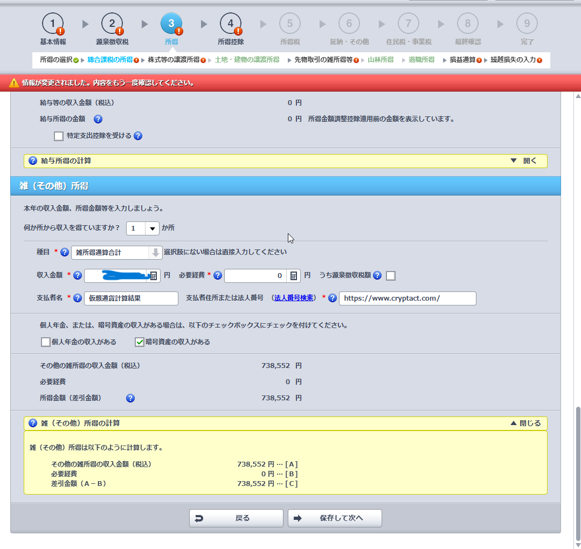Uncheck 暗号資産の収入がある checkbox
Image resolution: width=581 pixels, height=549 pixels.
click(140, 342)
